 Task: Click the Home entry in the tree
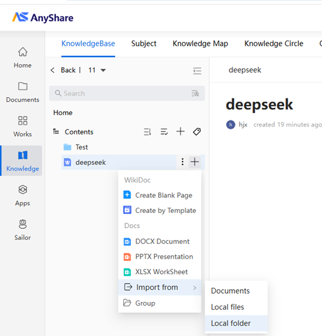(63, 113)
